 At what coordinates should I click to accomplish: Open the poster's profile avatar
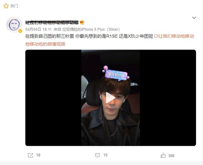click(x=14, y=25)
